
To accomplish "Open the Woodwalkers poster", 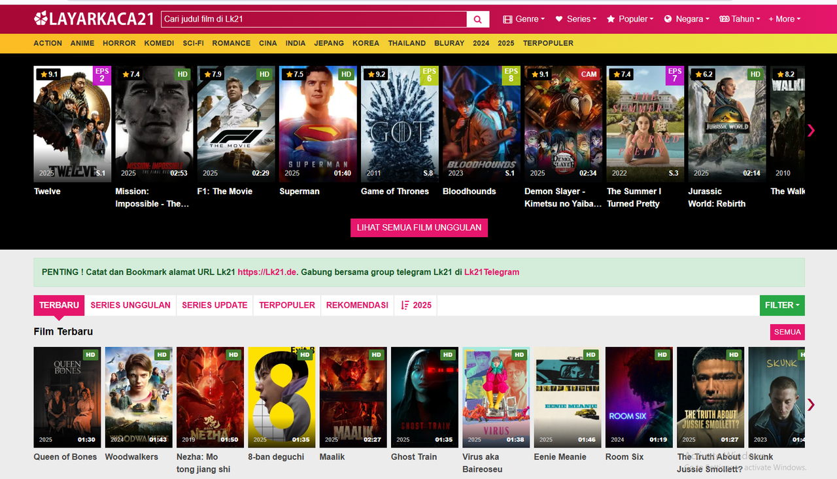I will pyautogui.click(x=139, y=397).
